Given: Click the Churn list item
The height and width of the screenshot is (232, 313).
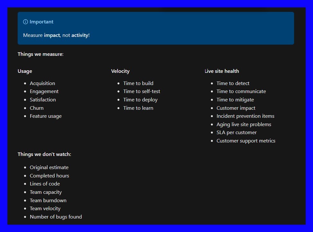Looking at the screenshot, I should [37, 108].
